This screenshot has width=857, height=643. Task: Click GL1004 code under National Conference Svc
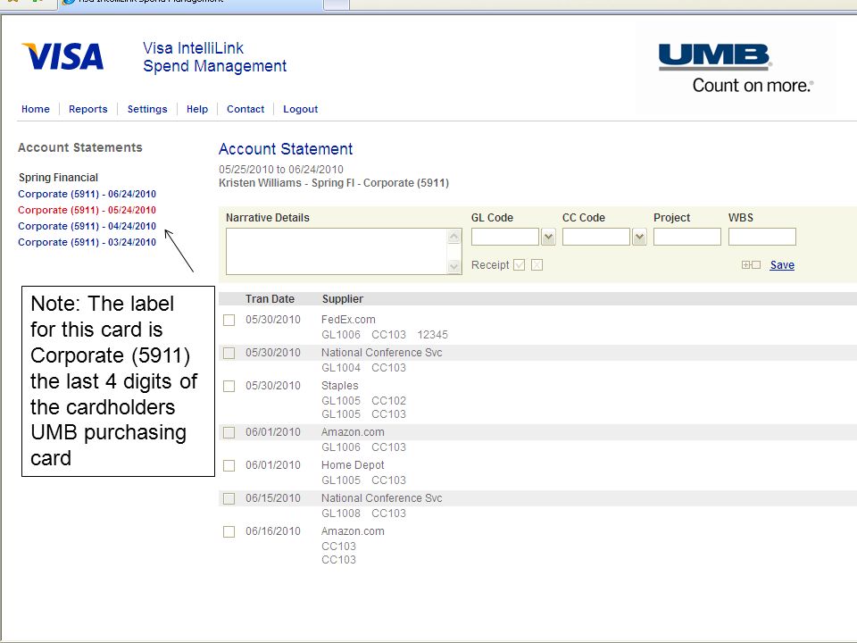(x=341, y=367)
